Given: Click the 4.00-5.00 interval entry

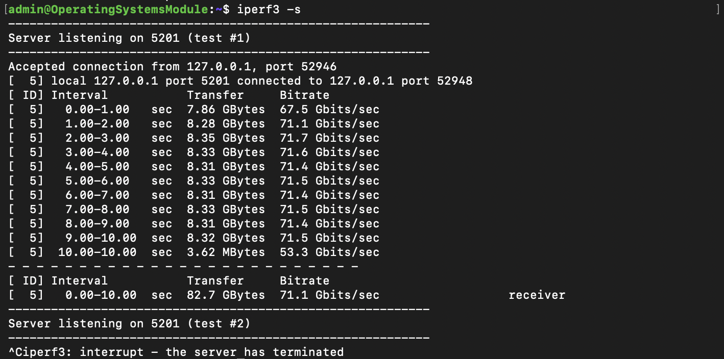Looking at the screenshot, I should coord(97,167).
